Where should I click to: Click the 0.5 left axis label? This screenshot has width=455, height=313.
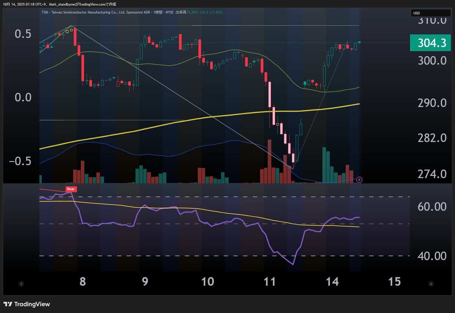[23, 34]
